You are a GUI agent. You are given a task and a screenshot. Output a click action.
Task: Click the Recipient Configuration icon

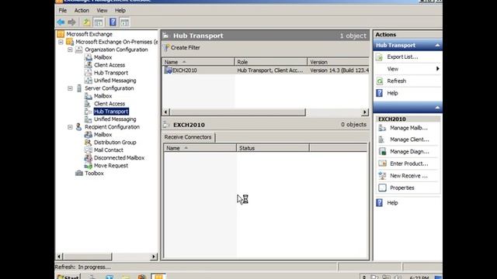coord(78,127)
